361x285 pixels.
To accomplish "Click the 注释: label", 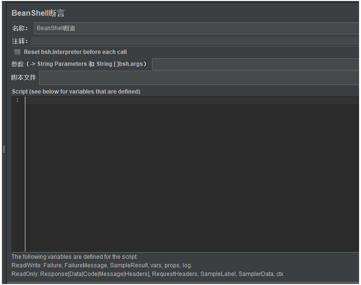I will (x=20, y=42).
